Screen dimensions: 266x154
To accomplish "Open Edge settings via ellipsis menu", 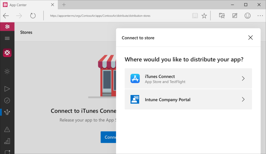I will pyautogui.click(x=260, y=15).
